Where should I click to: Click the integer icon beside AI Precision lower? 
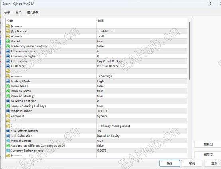[x=8, y=51]
